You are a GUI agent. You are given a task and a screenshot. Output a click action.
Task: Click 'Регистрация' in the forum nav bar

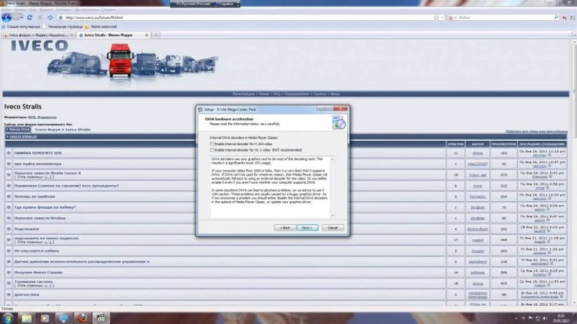(243, 94)
